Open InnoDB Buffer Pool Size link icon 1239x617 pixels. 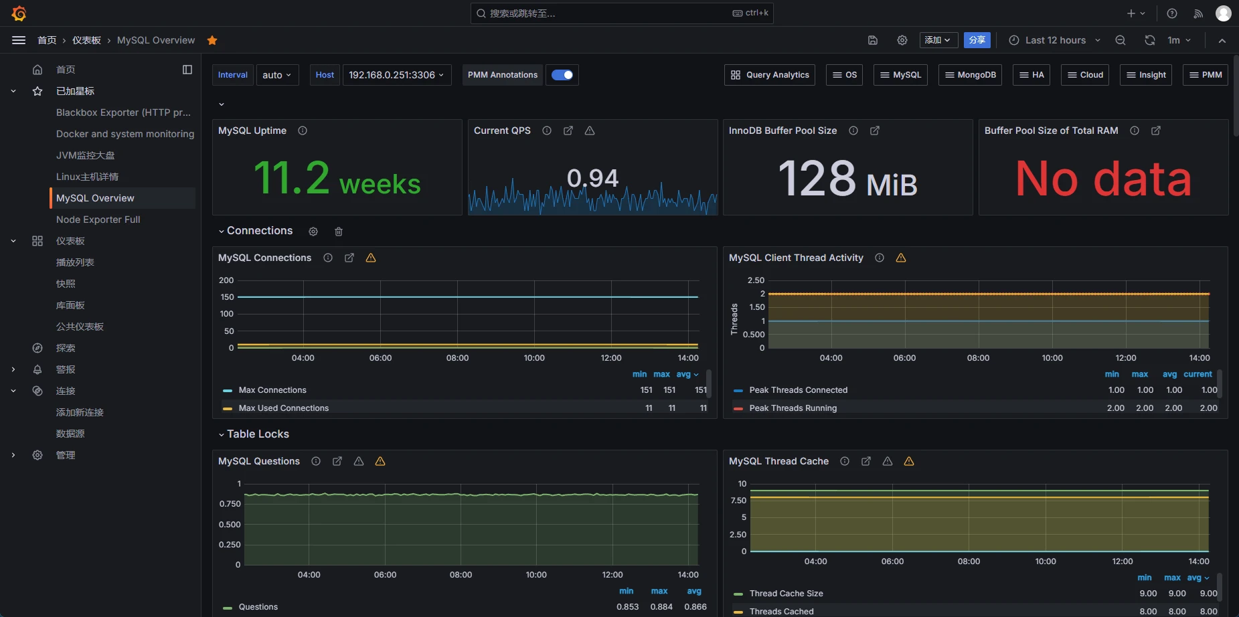tap(875, 130)
